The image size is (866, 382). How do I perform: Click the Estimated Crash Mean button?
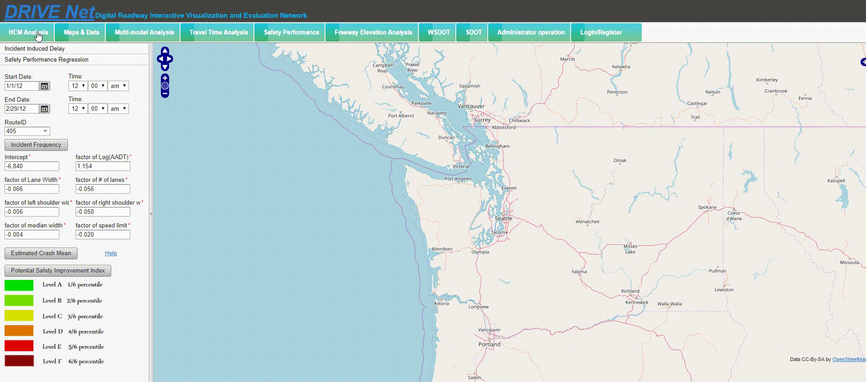pyautogui.click(x=41, y=253)
